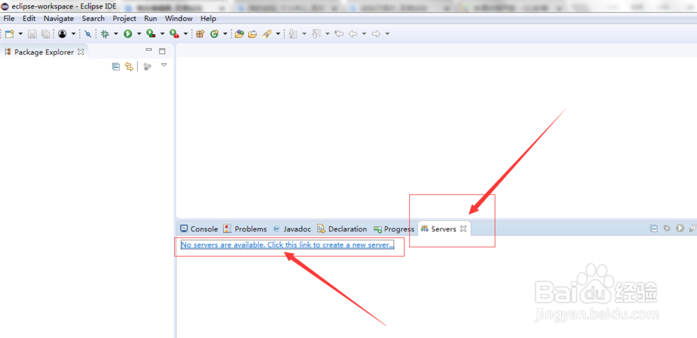Open Package Explorer View Menu triangle

pos(164,65)
